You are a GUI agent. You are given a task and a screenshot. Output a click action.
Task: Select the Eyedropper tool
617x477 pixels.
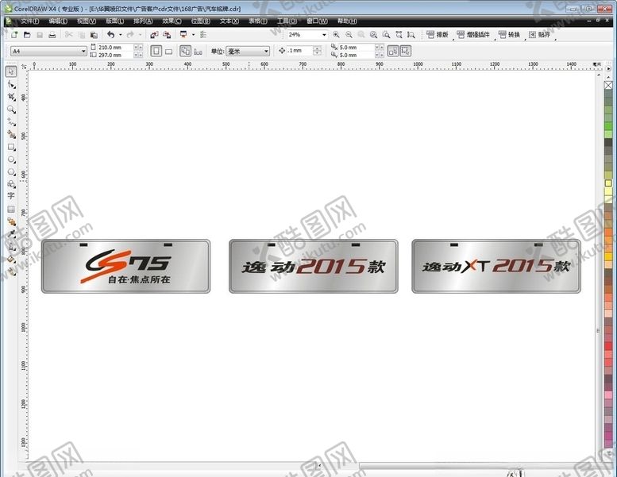tap(11, 234)
